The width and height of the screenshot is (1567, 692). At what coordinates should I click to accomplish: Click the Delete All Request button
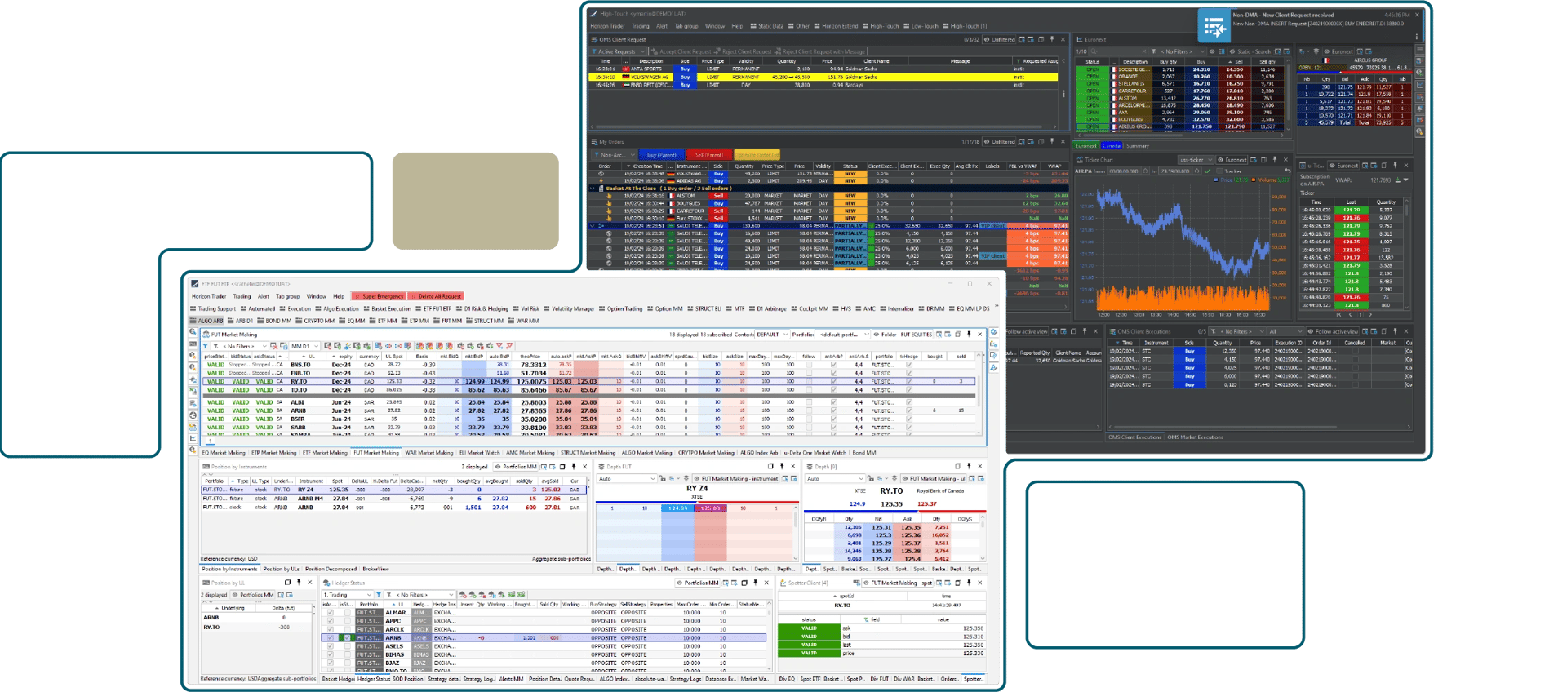[437, 296]
